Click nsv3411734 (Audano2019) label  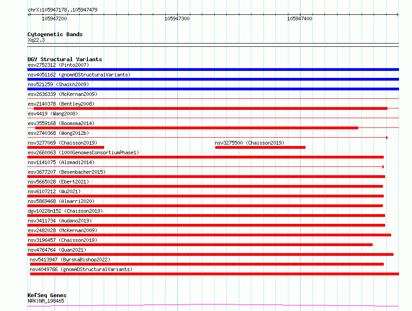pyautogui.click(x=60, y=221)
